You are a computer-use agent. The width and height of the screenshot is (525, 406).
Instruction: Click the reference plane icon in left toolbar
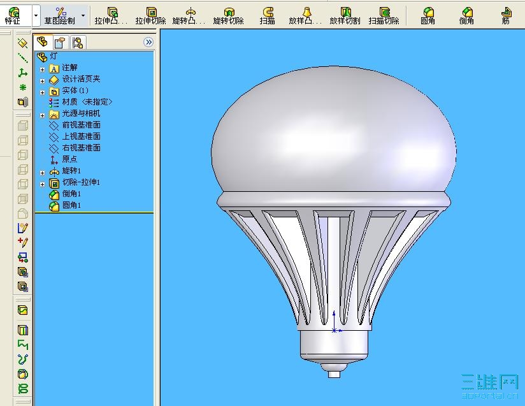coord(22,43)
